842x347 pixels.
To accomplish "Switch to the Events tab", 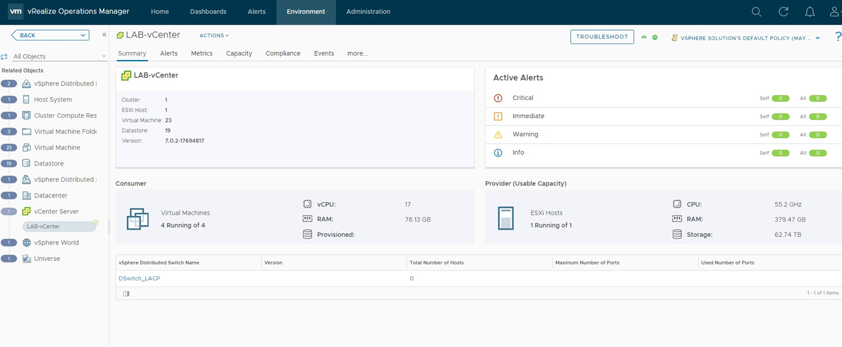I will (x=324, y=53).
